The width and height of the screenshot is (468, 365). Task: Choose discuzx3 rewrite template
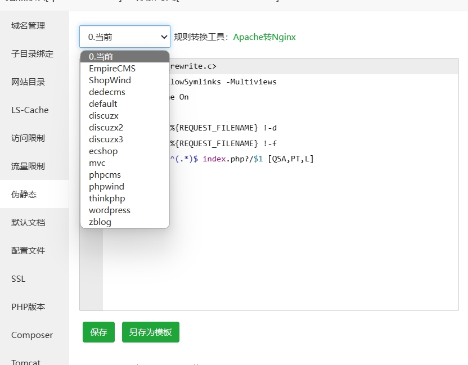[125, 139]
